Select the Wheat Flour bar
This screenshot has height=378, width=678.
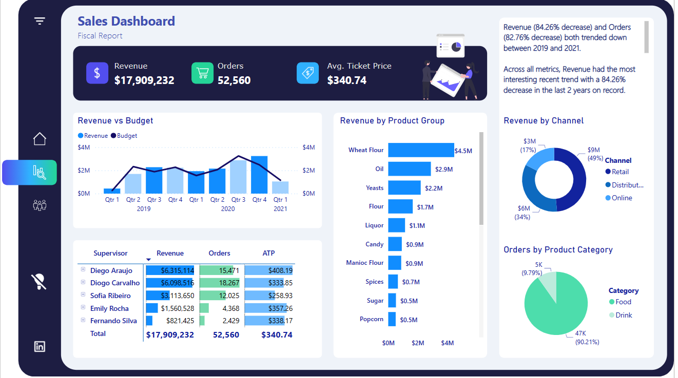pyautogui.click(x=421, y=150)
